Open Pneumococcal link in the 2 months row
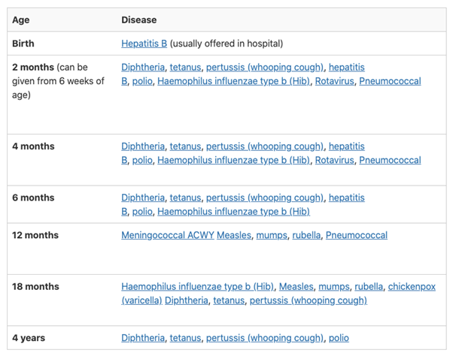Image resolution: width=453 pixels, height=359 pixels. (390, 81)
